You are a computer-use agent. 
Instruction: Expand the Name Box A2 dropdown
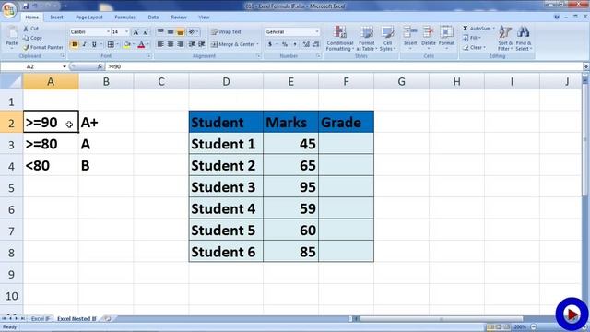pos(65,66)
